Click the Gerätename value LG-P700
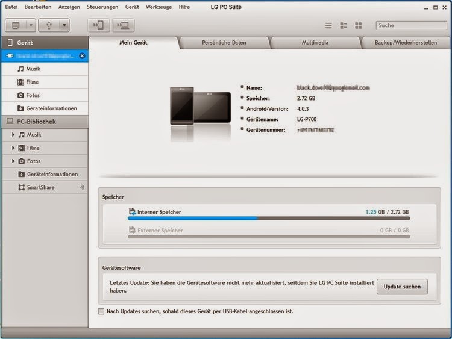Screen dimensions: 452x339 pos(307,119)
